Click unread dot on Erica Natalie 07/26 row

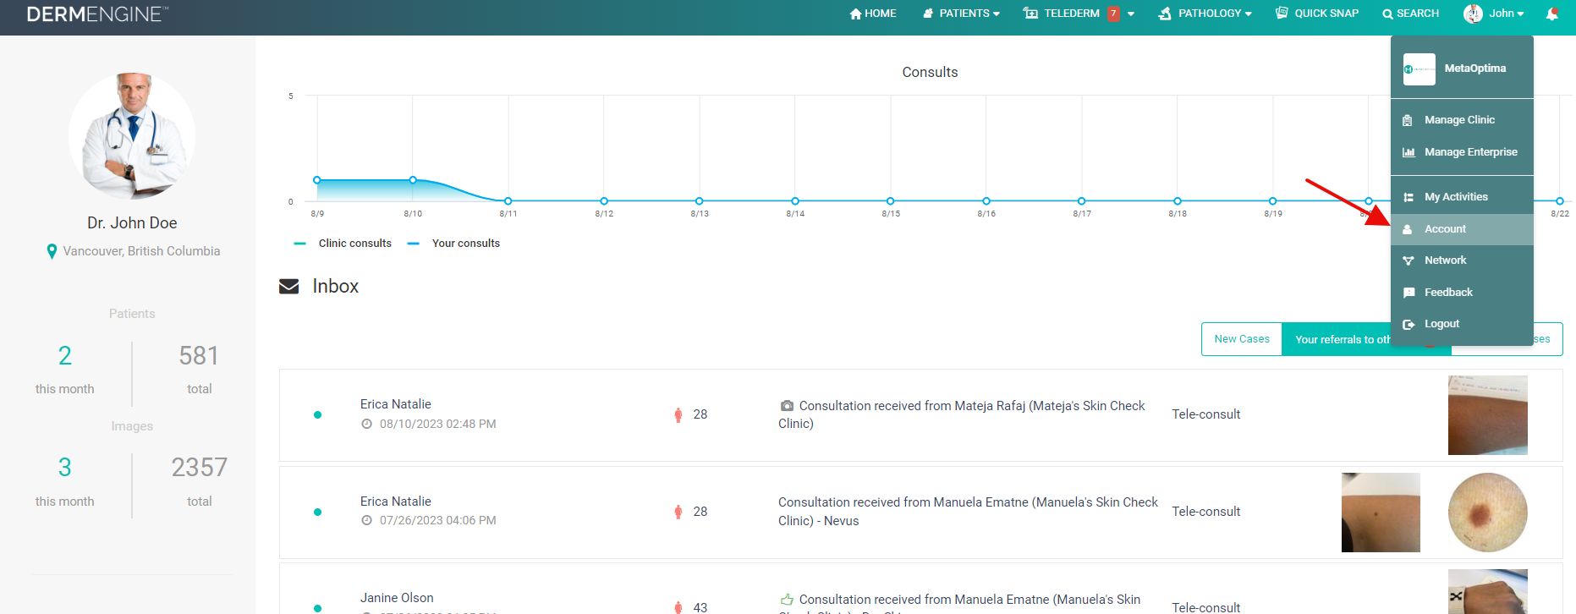317,513
